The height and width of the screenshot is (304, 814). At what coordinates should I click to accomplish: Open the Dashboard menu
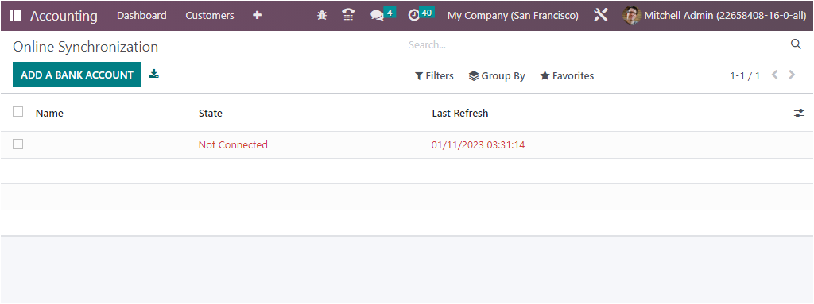pyautogui.click(x=141, y=16)
